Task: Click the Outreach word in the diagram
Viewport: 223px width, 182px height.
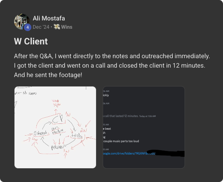Action: click(x=40, y=133)
